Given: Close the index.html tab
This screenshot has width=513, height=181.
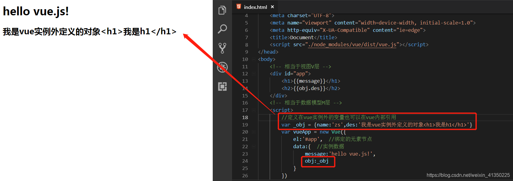Looking at the screenshot, I should (272, 7).
